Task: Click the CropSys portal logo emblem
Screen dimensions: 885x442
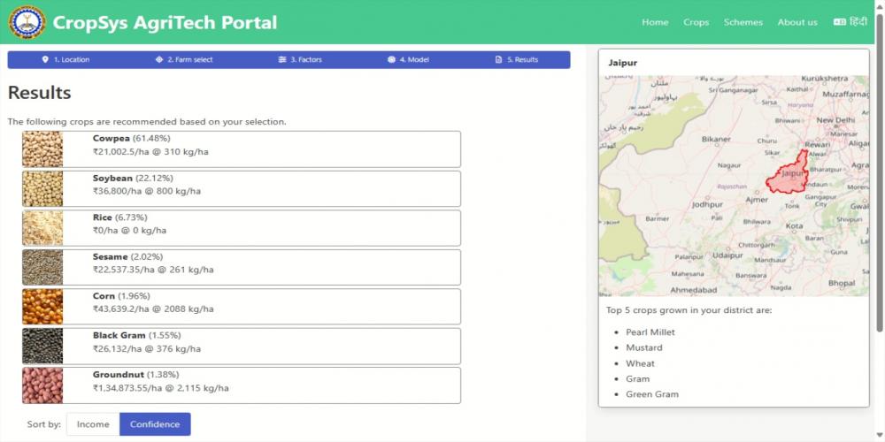Action: pos(27,22)
